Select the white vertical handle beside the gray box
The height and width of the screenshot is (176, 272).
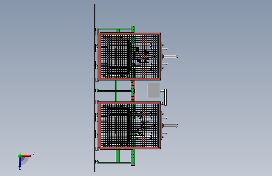[x=165, y=97]
